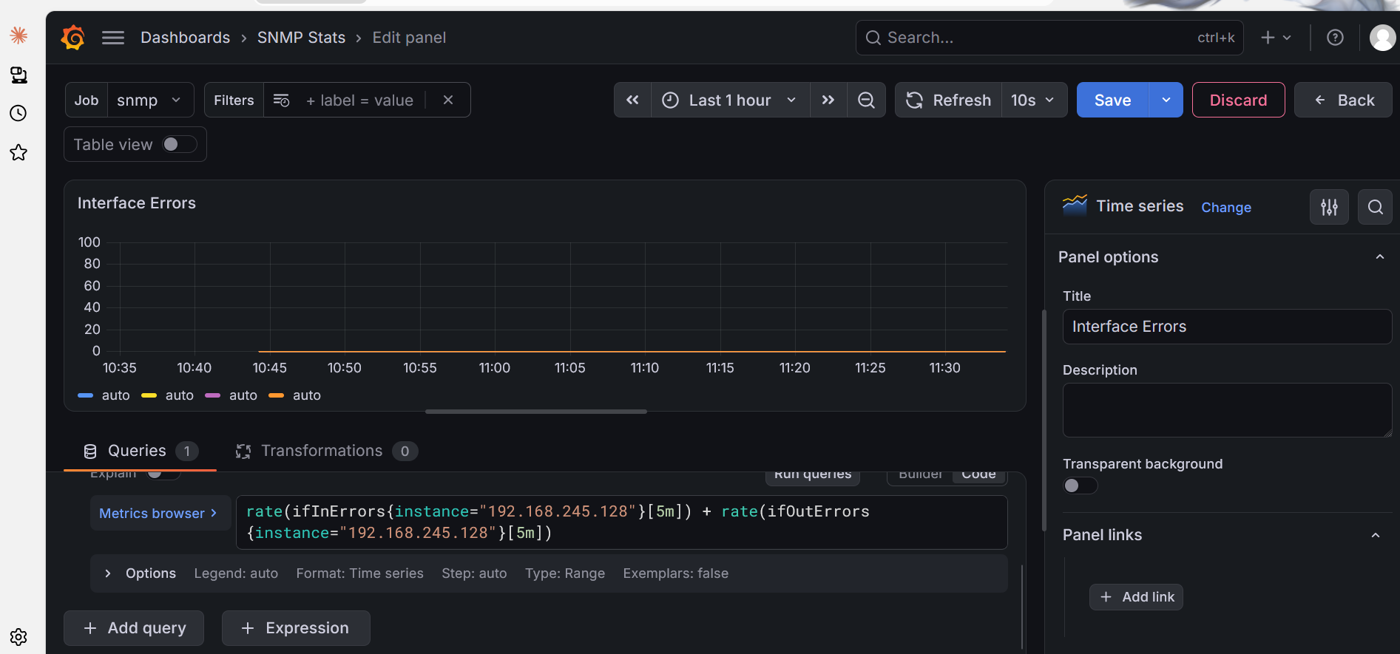Open the panel options sliders icon
Image resolution: width=1400 pixels, height=654 pixels.
[1329, 207]
